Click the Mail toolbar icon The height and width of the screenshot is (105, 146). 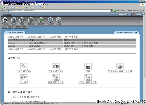pos(33,8)
